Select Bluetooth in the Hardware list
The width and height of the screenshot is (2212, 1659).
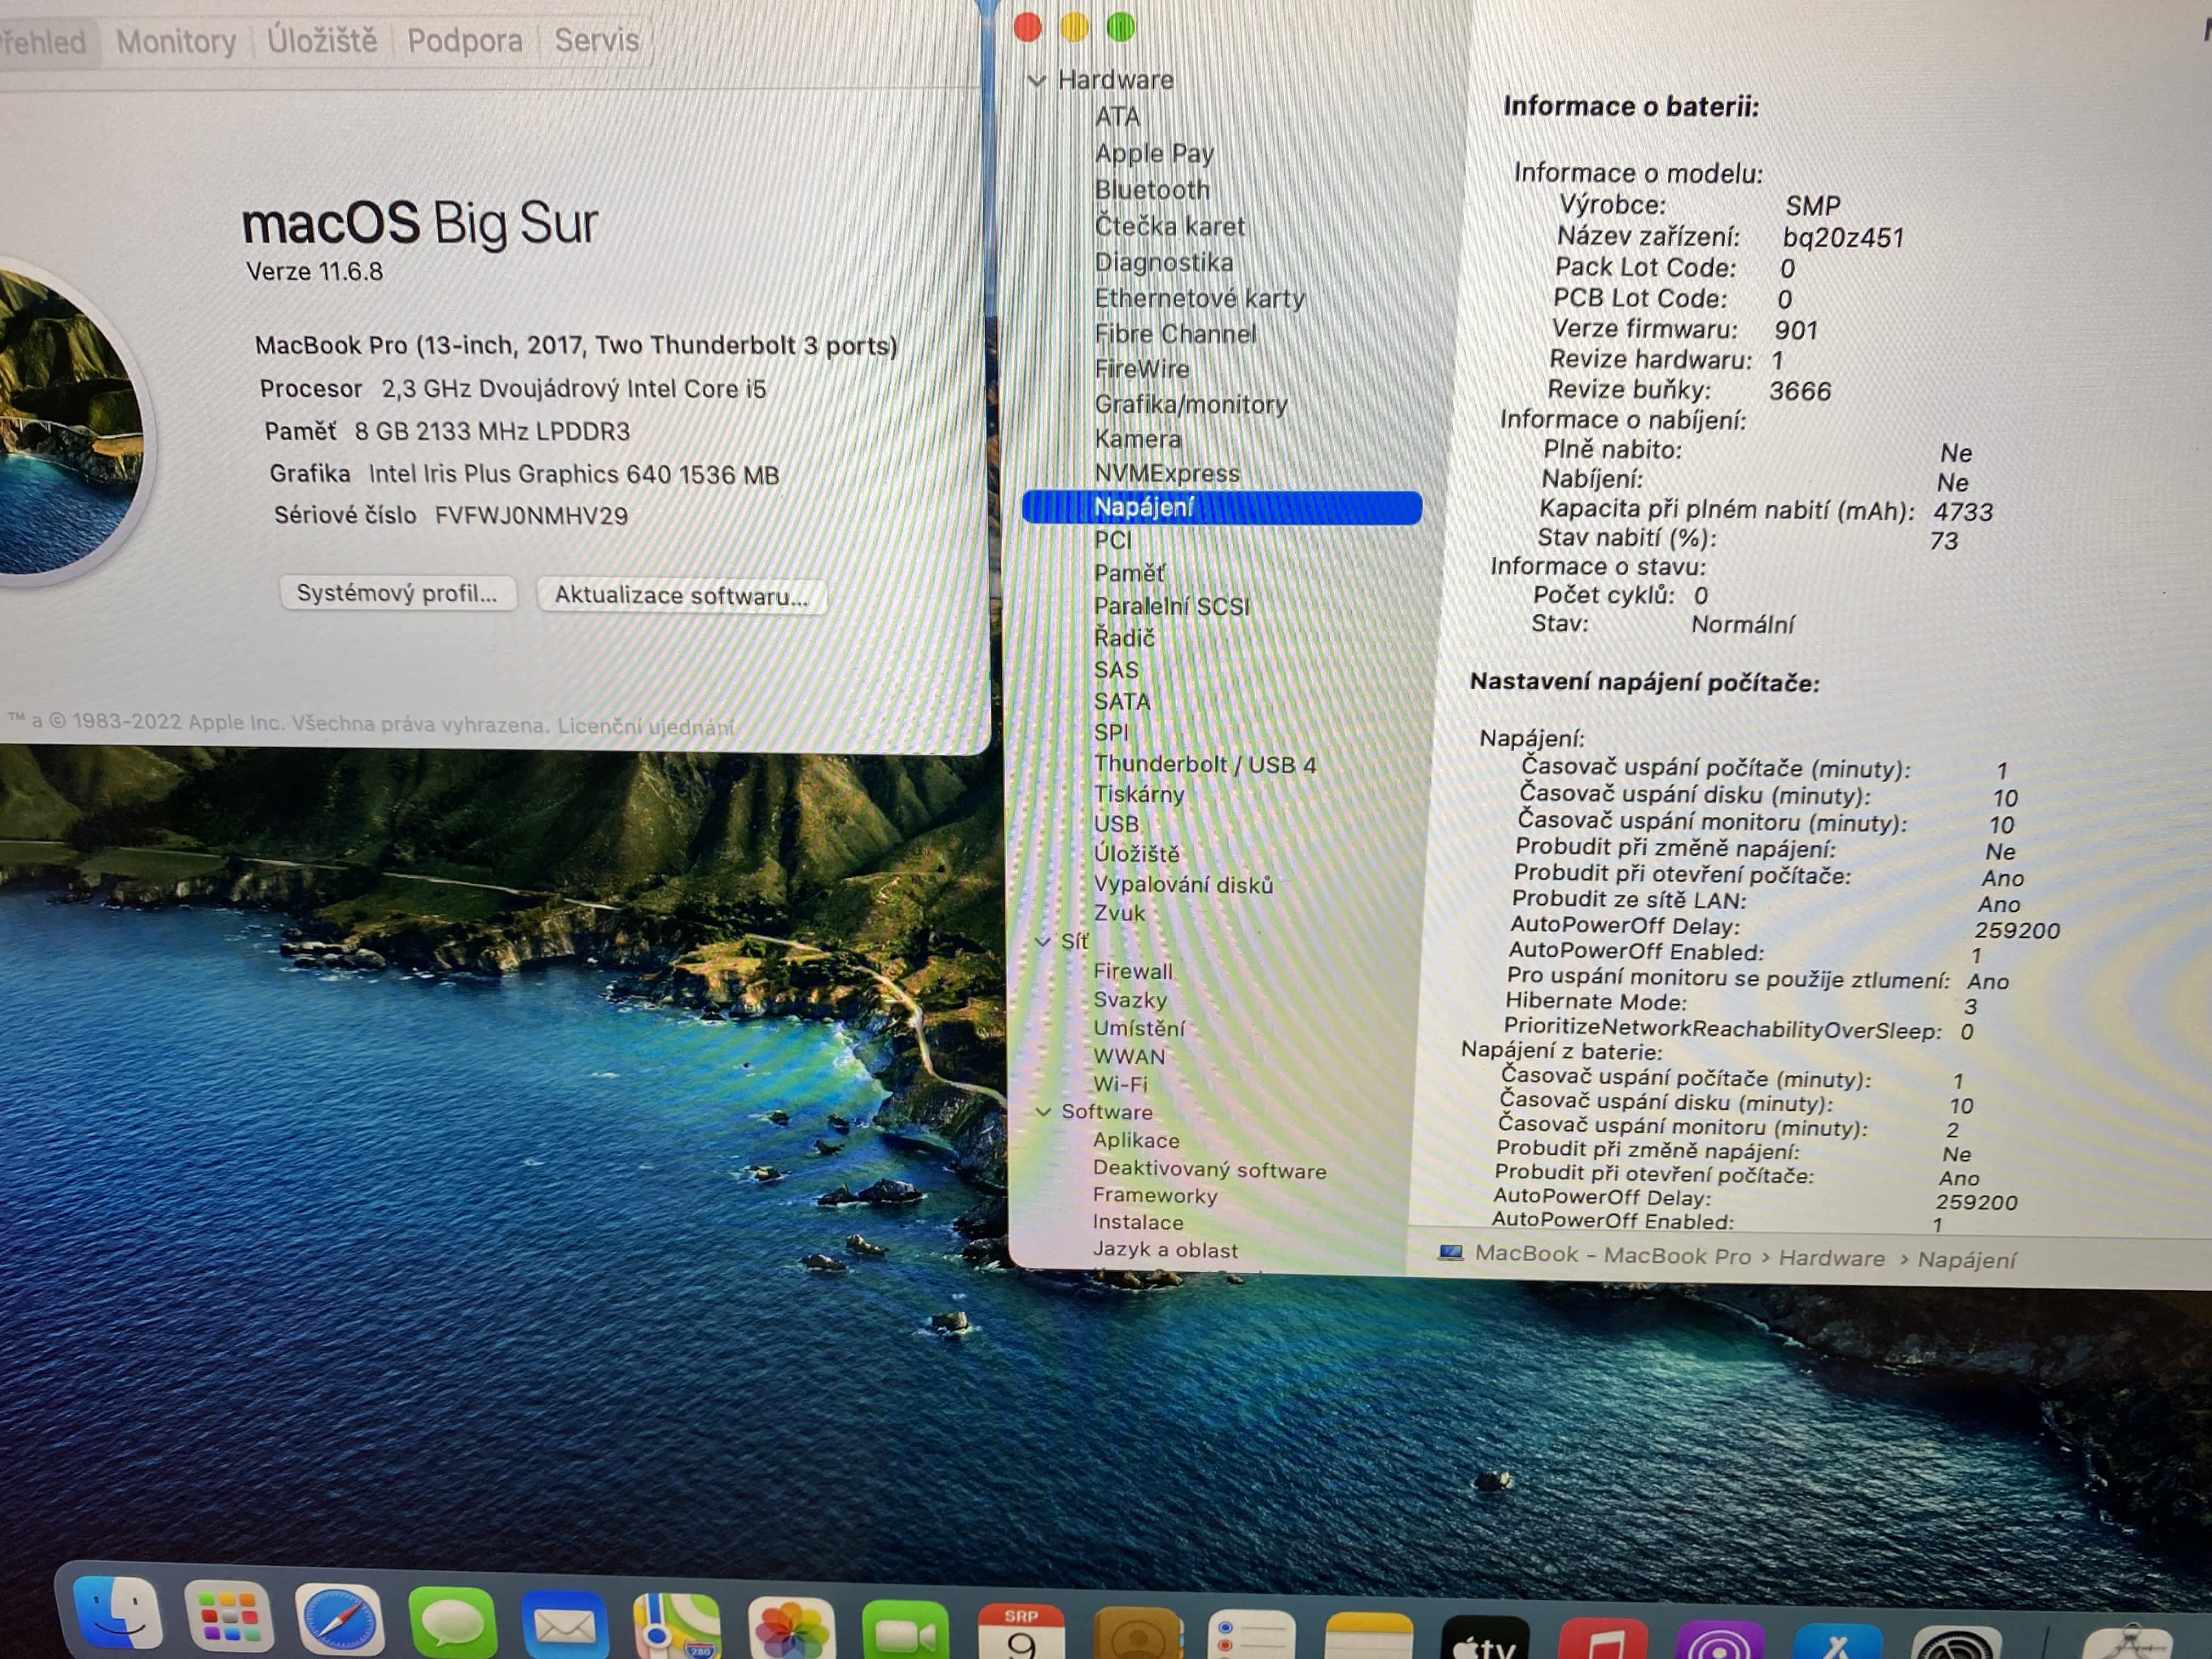click(1152, 190)
